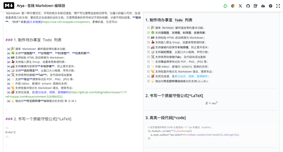Click the '⌘-⇧-M' shortcut tag in preview

click(x=202, y=81)
